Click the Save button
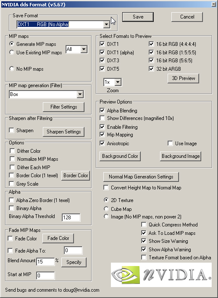 coord(138,17)
